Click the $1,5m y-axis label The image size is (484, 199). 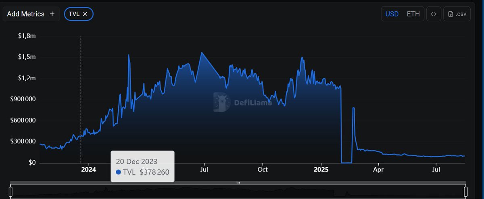pyautogui.click(x=27, y=57)
